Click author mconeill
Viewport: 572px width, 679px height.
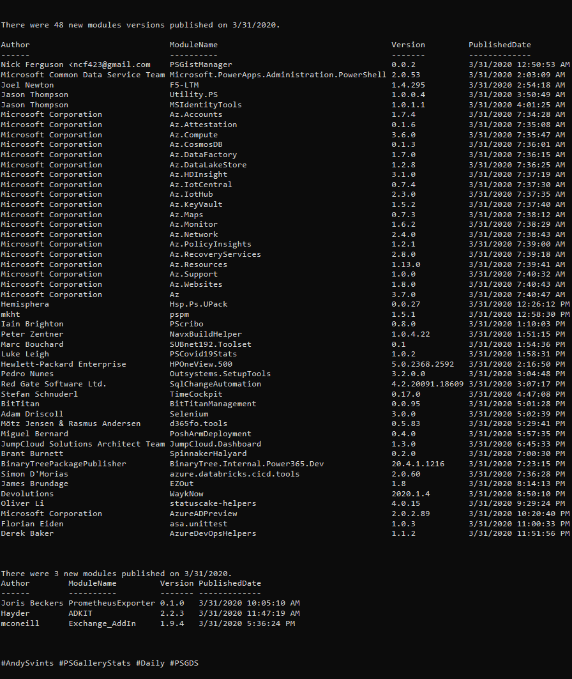[x=20, y=623]
